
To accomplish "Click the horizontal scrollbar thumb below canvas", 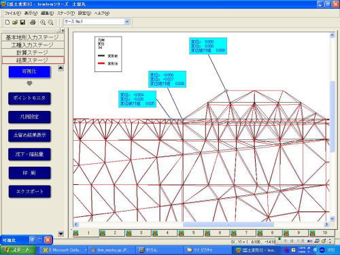I will pyautogui.click(x=228, y=224).
